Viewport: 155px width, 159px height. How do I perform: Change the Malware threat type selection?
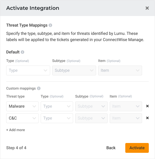tap(22, 106)
